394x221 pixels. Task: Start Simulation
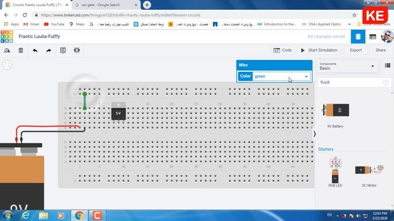320,50
